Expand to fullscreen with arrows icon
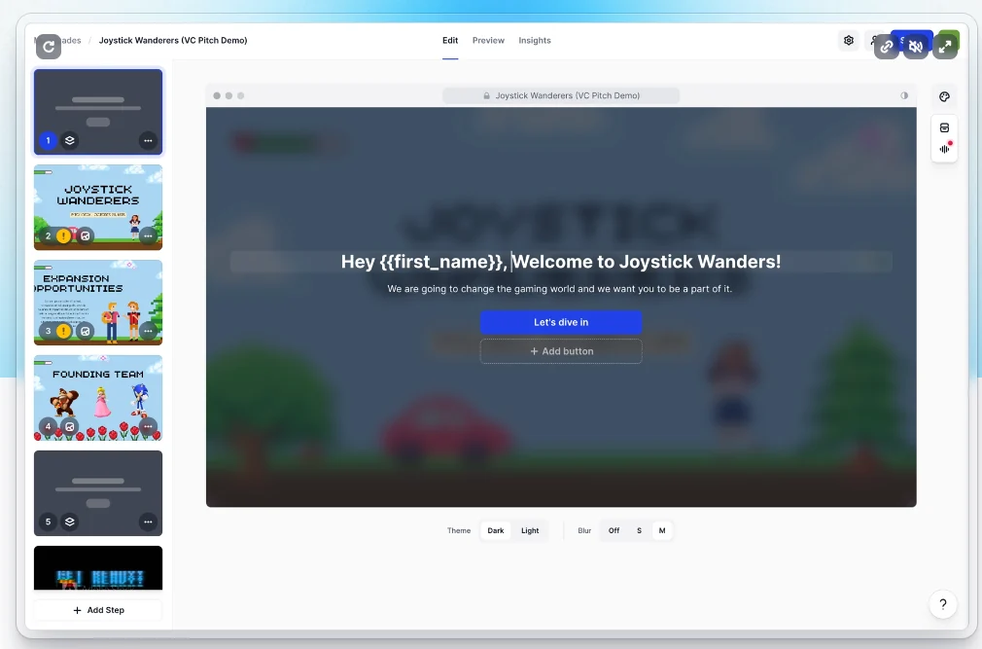This screenshot has width=982, height=649. pos(945,47)
